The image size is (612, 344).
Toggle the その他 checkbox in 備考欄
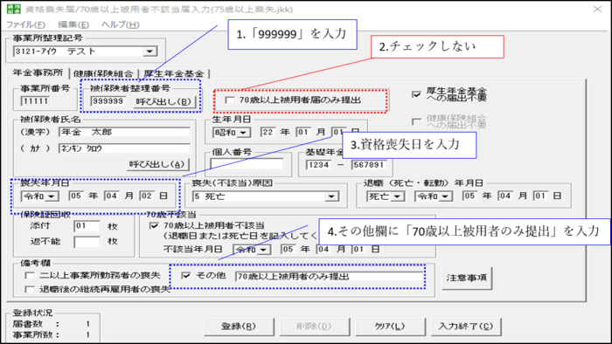(186, 276)
